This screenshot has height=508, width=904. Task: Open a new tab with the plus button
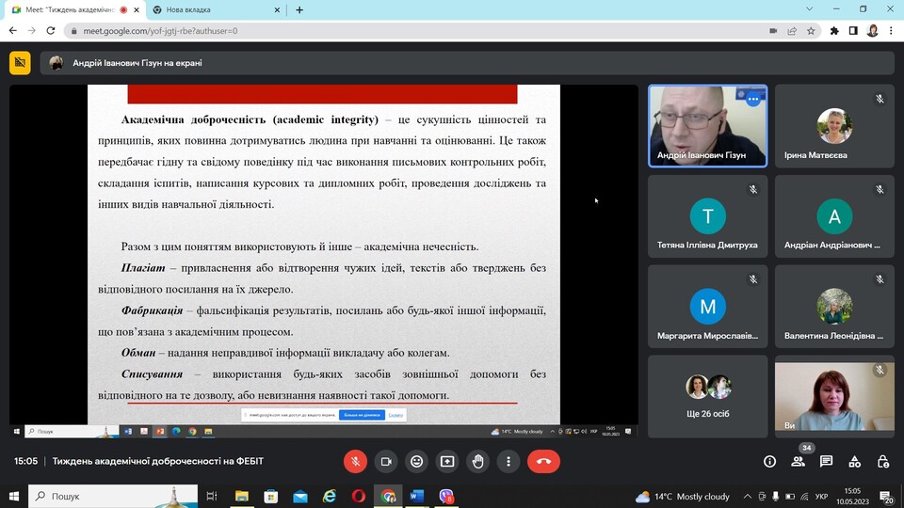(x=299, y=9)
